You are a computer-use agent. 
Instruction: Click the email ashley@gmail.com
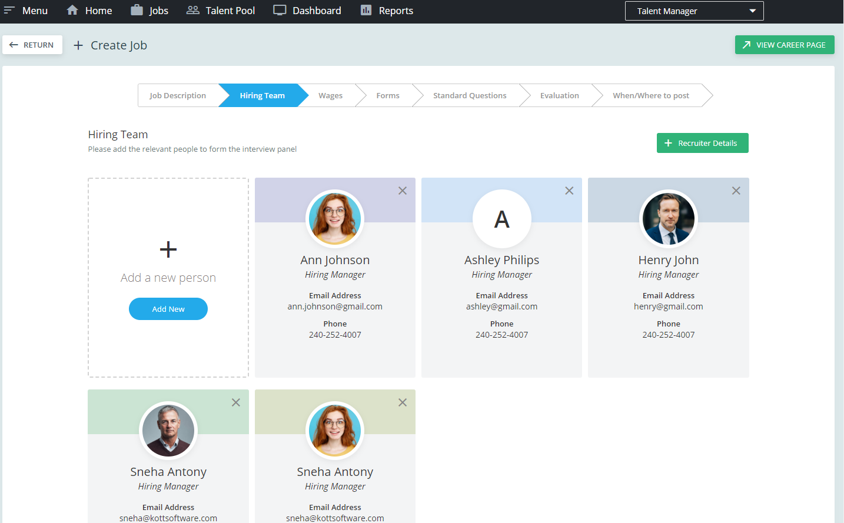[502, 307]
